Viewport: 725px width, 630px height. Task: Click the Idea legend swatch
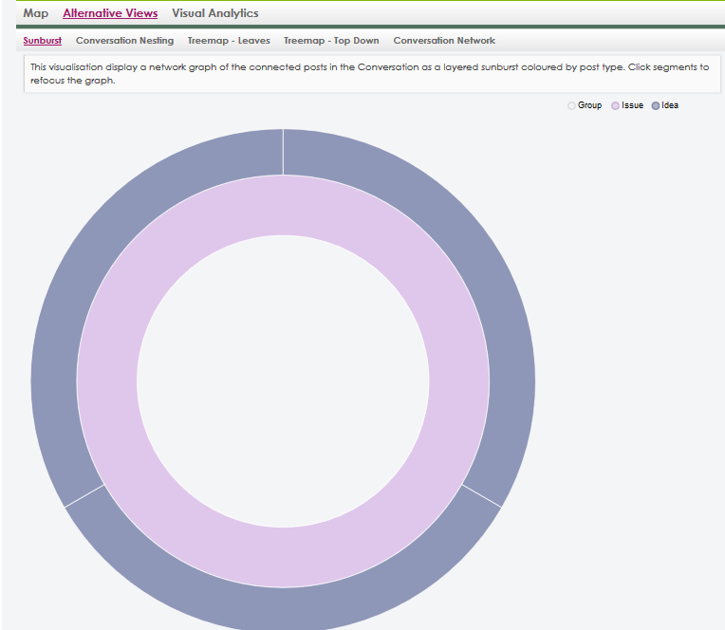[655, 106]
